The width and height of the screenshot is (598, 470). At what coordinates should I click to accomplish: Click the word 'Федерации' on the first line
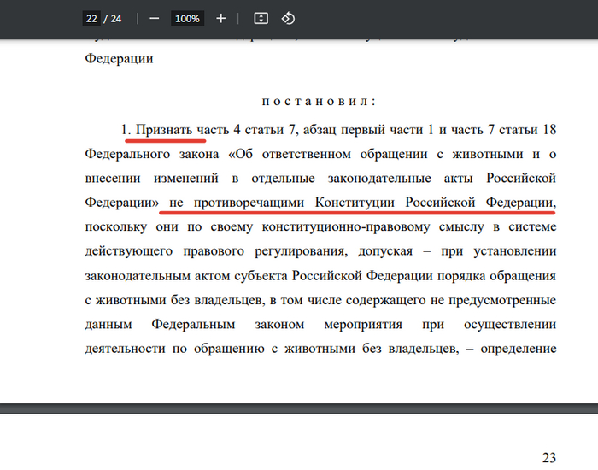point(119,59)
